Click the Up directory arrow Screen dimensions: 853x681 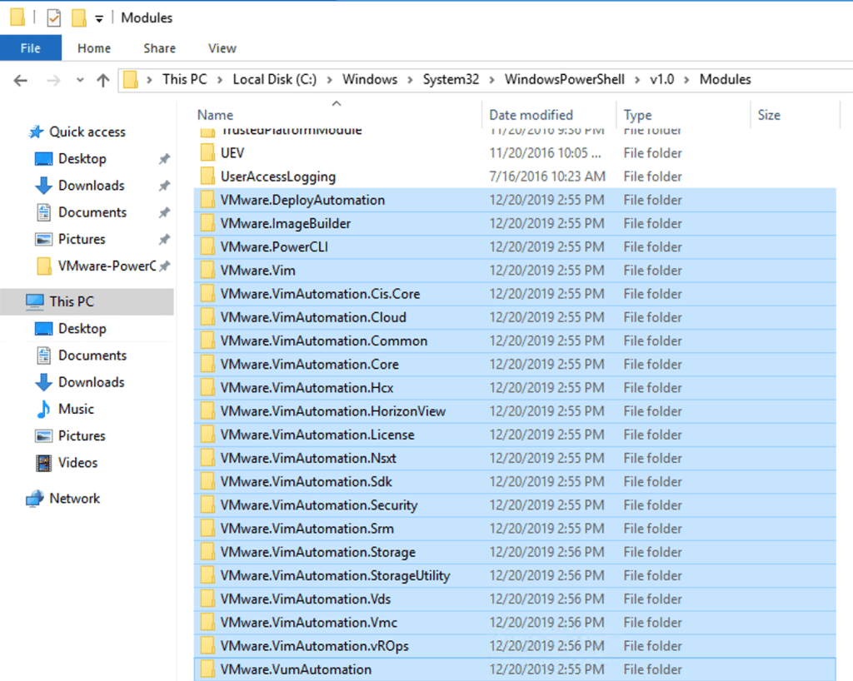(103, 80)
